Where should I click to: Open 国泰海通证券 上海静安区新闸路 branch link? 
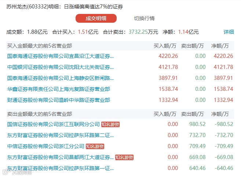pos(61,78)
